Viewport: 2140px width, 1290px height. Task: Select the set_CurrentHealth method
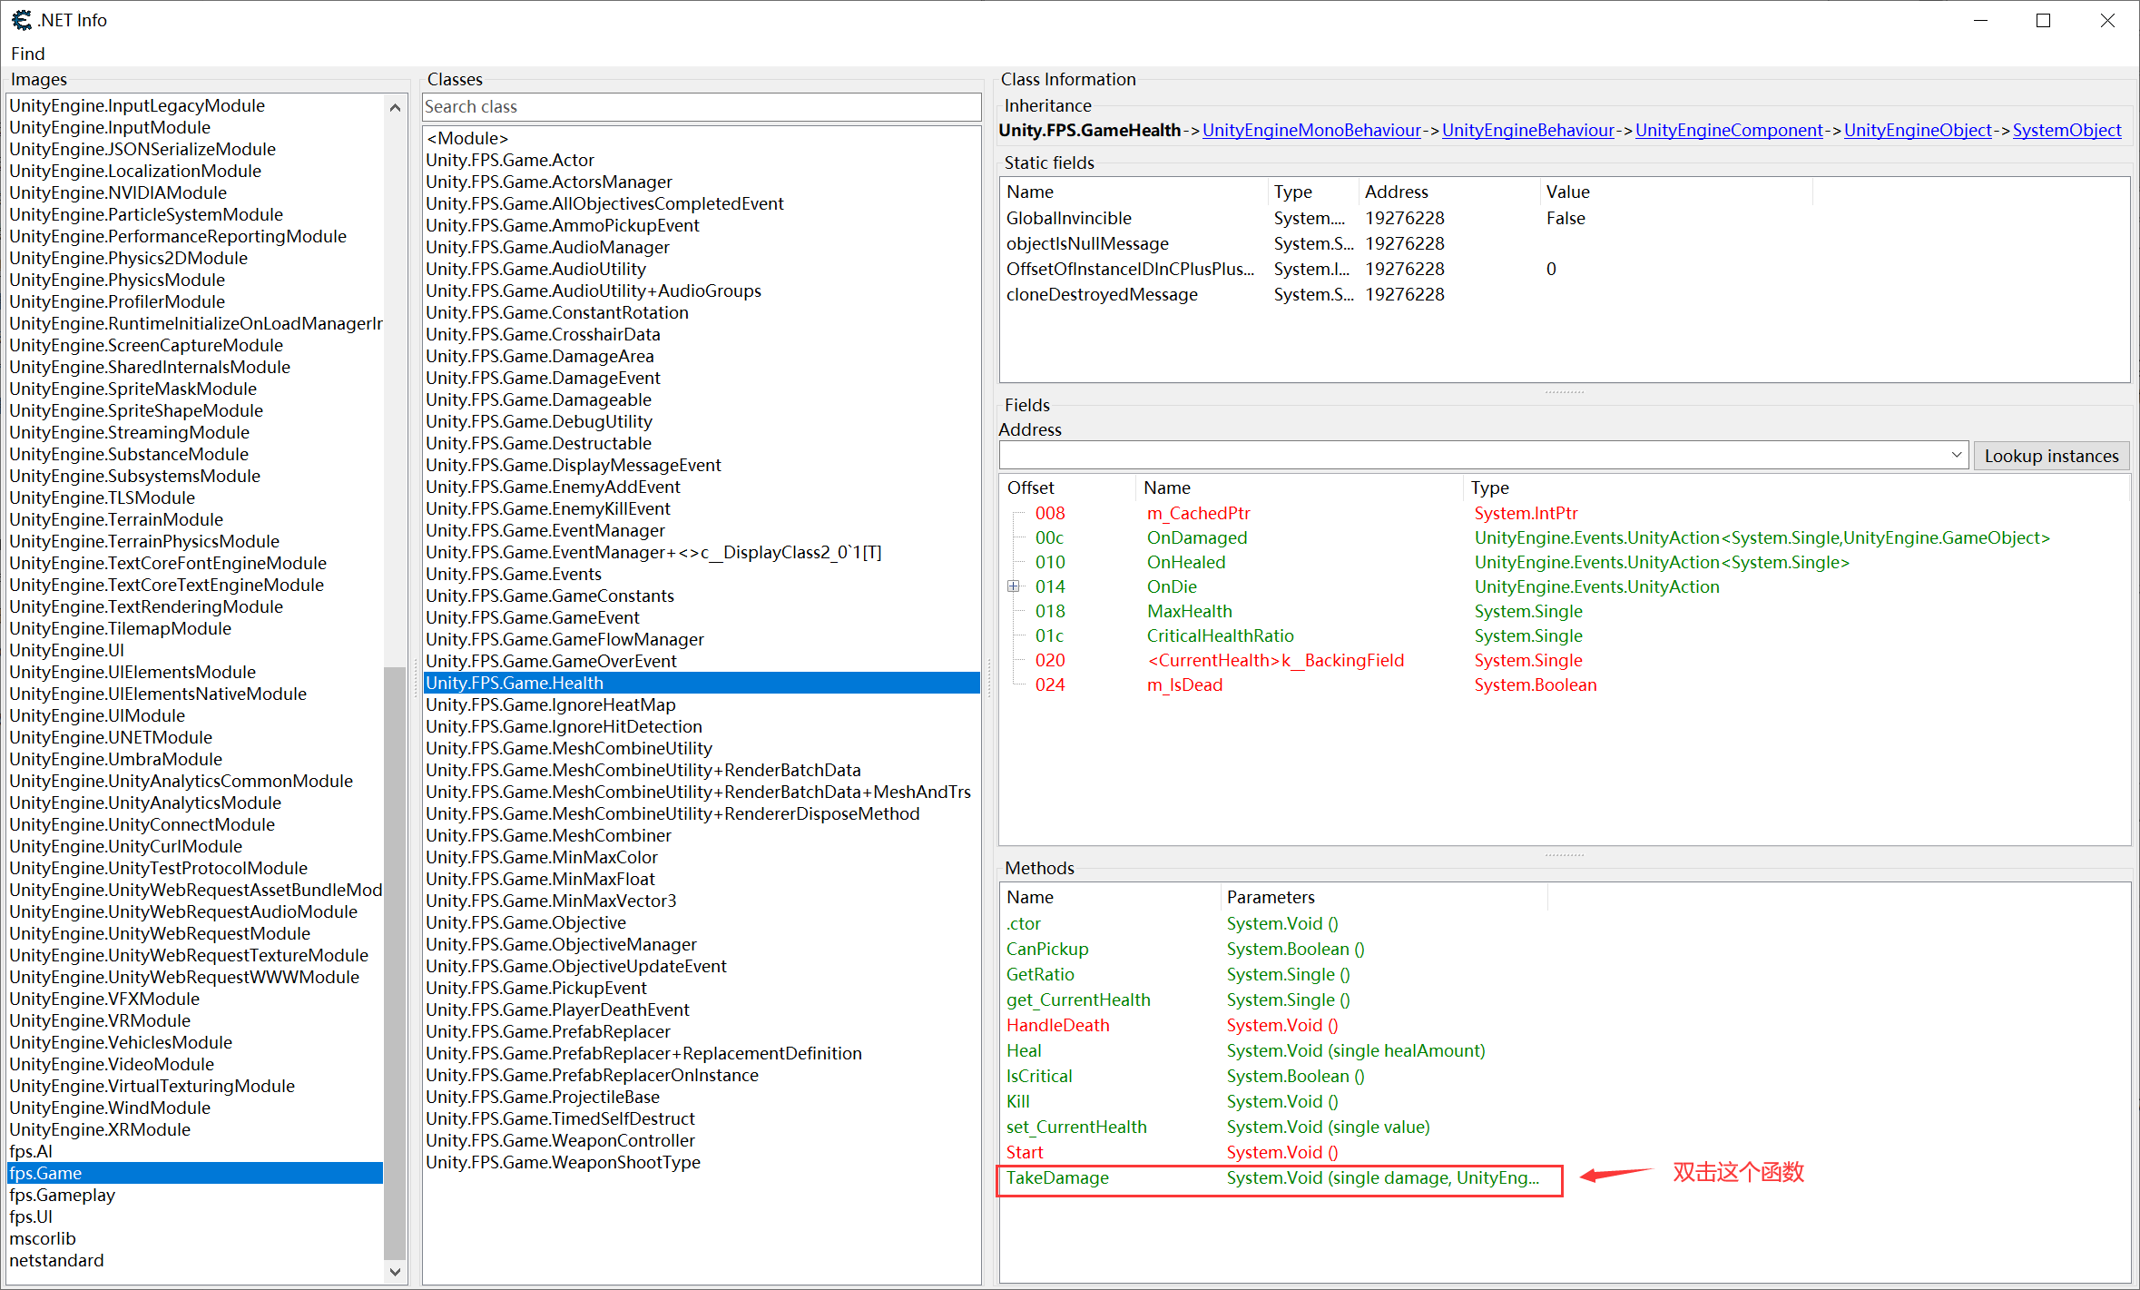pyautogui.click(x=1076, y=1127)
